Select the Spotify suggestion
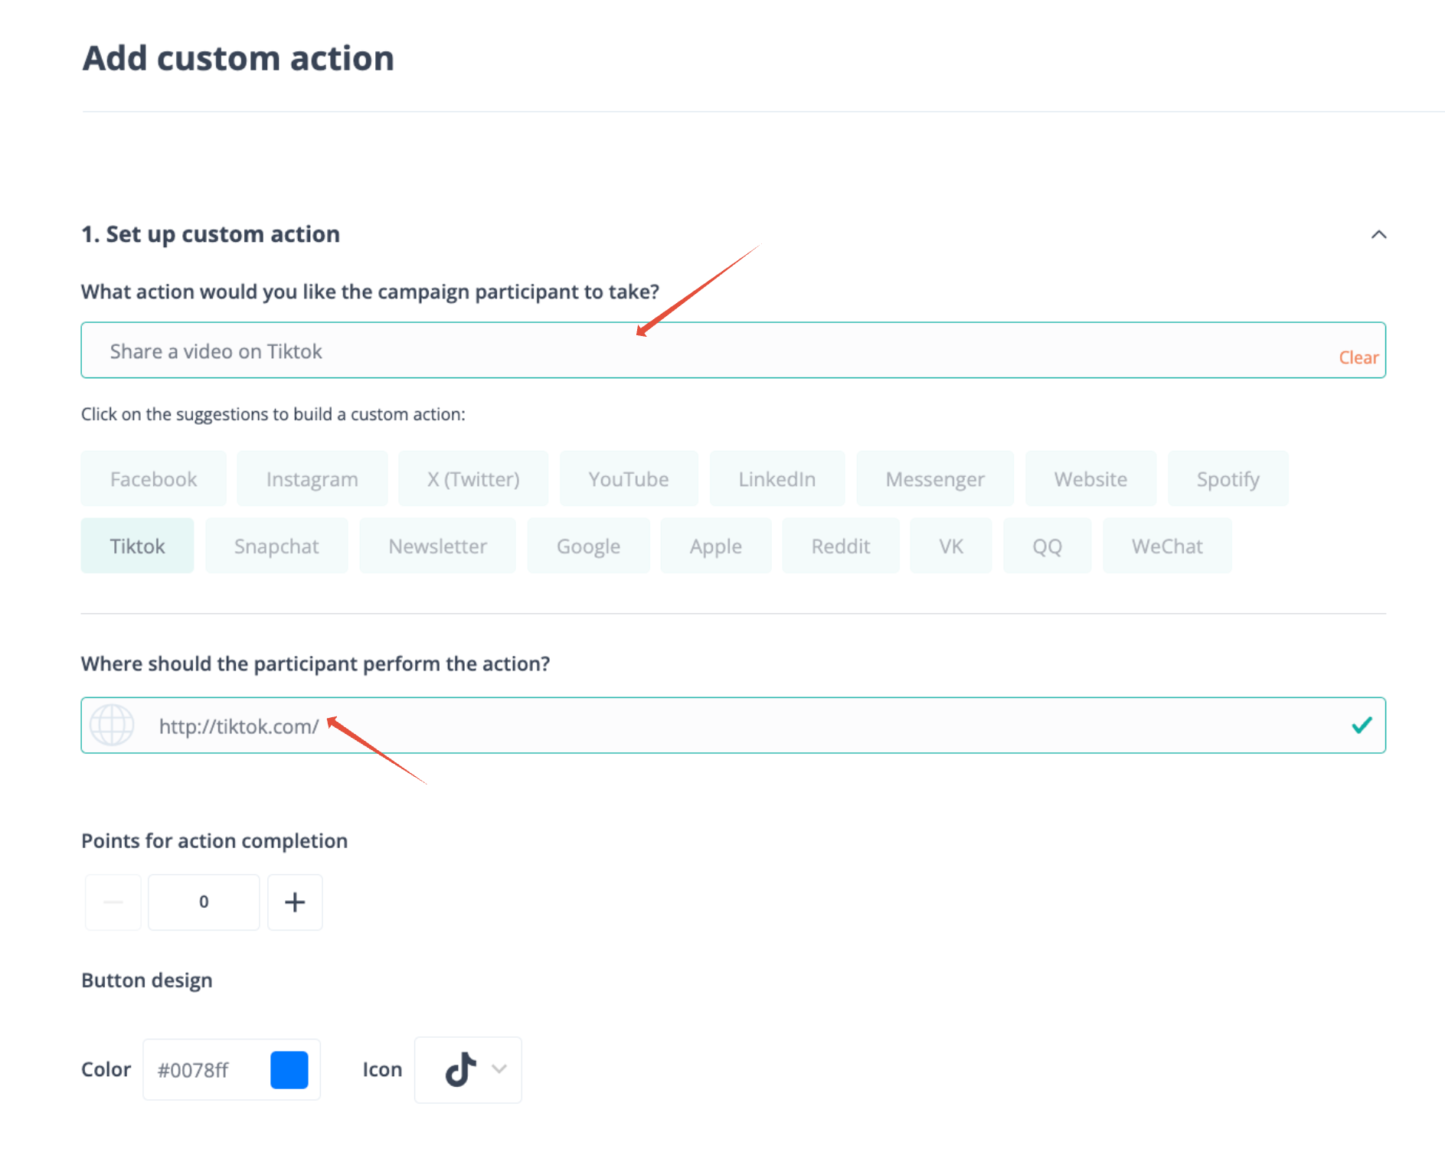The height and width of the screenshot is (1155, 1445). point(1228,479)
